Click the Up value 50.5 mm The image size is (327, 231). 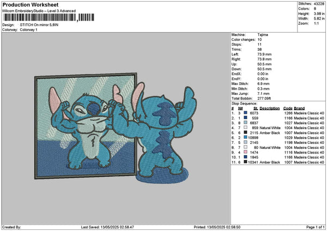(264, 64)
